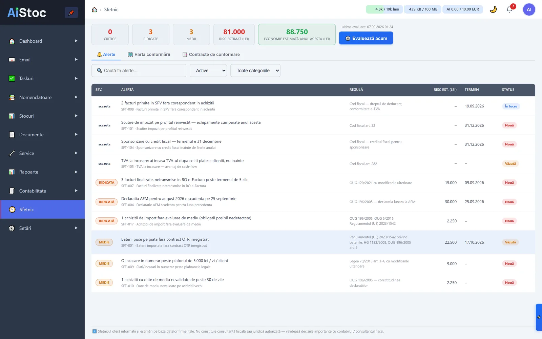Image resolution: width=542 pixels, height=339 pixels.
Task: Click the ECONOMIE ESTIMATĂ ANUL ACESTA card
Action: coord(297,35)
